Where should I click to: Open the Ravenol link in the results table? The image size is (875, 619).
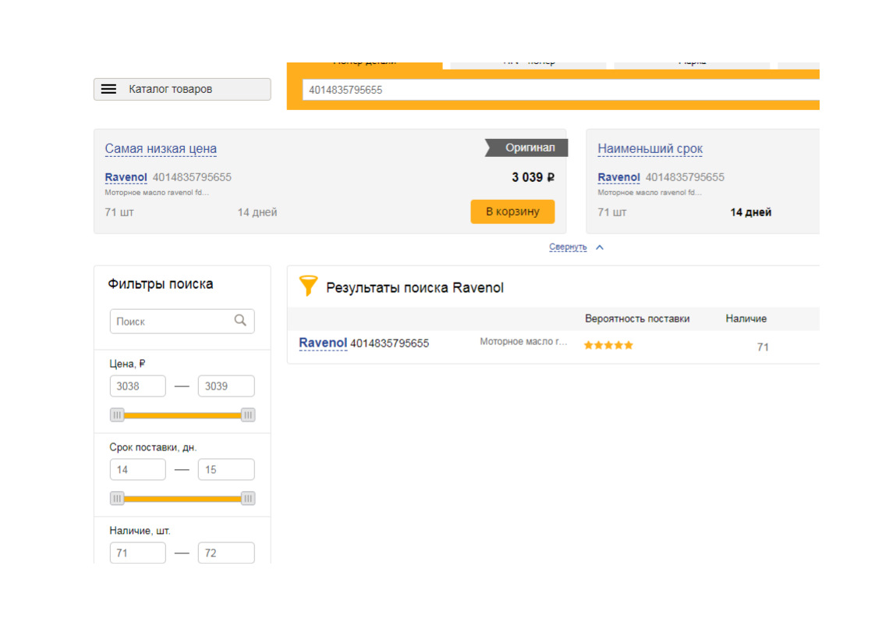tap(323, 343)
